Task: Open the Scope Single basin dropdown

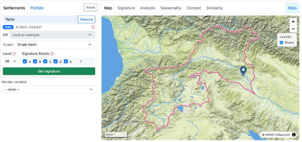Action: (x=55, y=44)
